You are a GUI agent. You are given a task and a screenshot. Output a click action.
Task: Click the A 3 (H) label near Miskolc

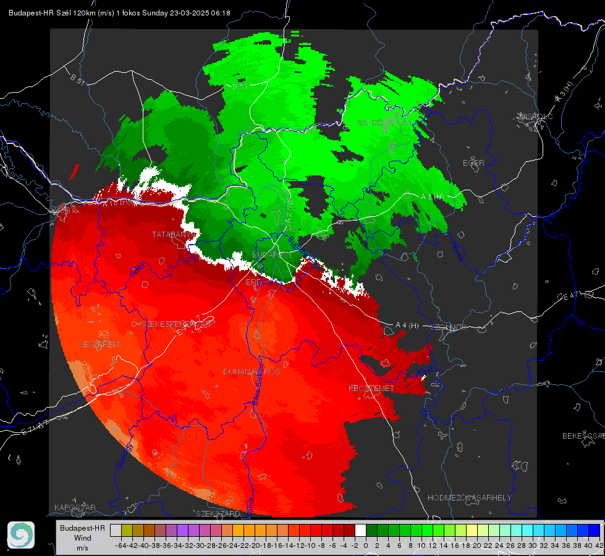pos(564,92)
